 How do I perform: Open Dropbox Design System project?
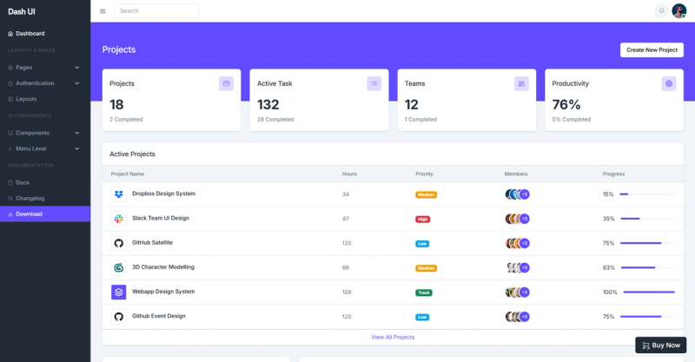pyautogui.click(x=163, y=194)
